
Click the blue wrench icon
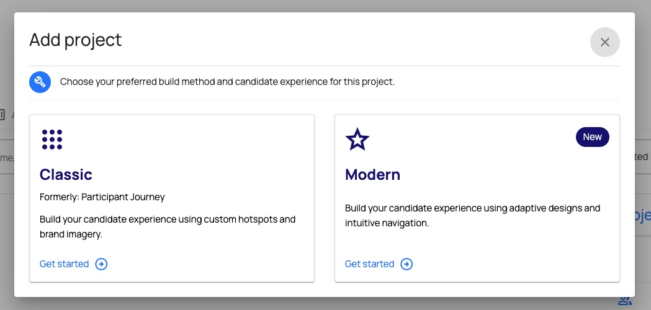pos(40,82)
